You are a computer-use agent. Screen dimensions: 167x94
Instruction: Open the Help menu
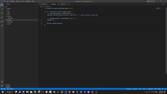coord(33,1)
